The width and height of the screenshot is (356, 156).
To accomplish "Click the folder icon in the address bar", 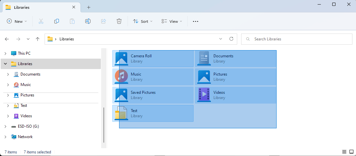I will pos(50,39).
